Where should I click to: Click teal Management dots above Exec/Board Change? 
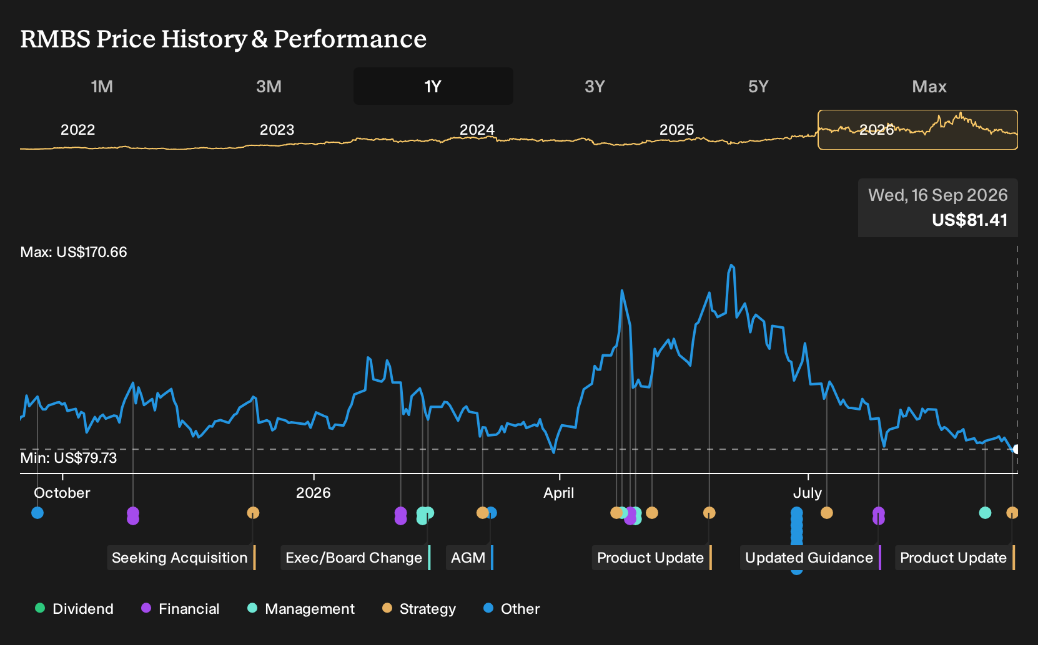[x=425, y=515]
